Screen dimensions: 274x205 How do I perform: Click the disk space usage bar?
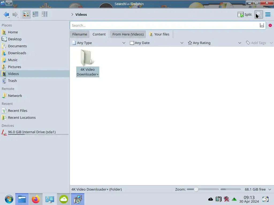pos(230,189)
